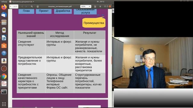This screenshot has height=108, width=193.
Task: Go to the next page in viewer
Action: 26,6
